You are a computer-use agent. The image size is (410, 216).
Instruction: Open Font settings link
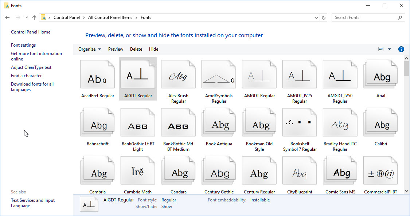click(x=23, y=45)
